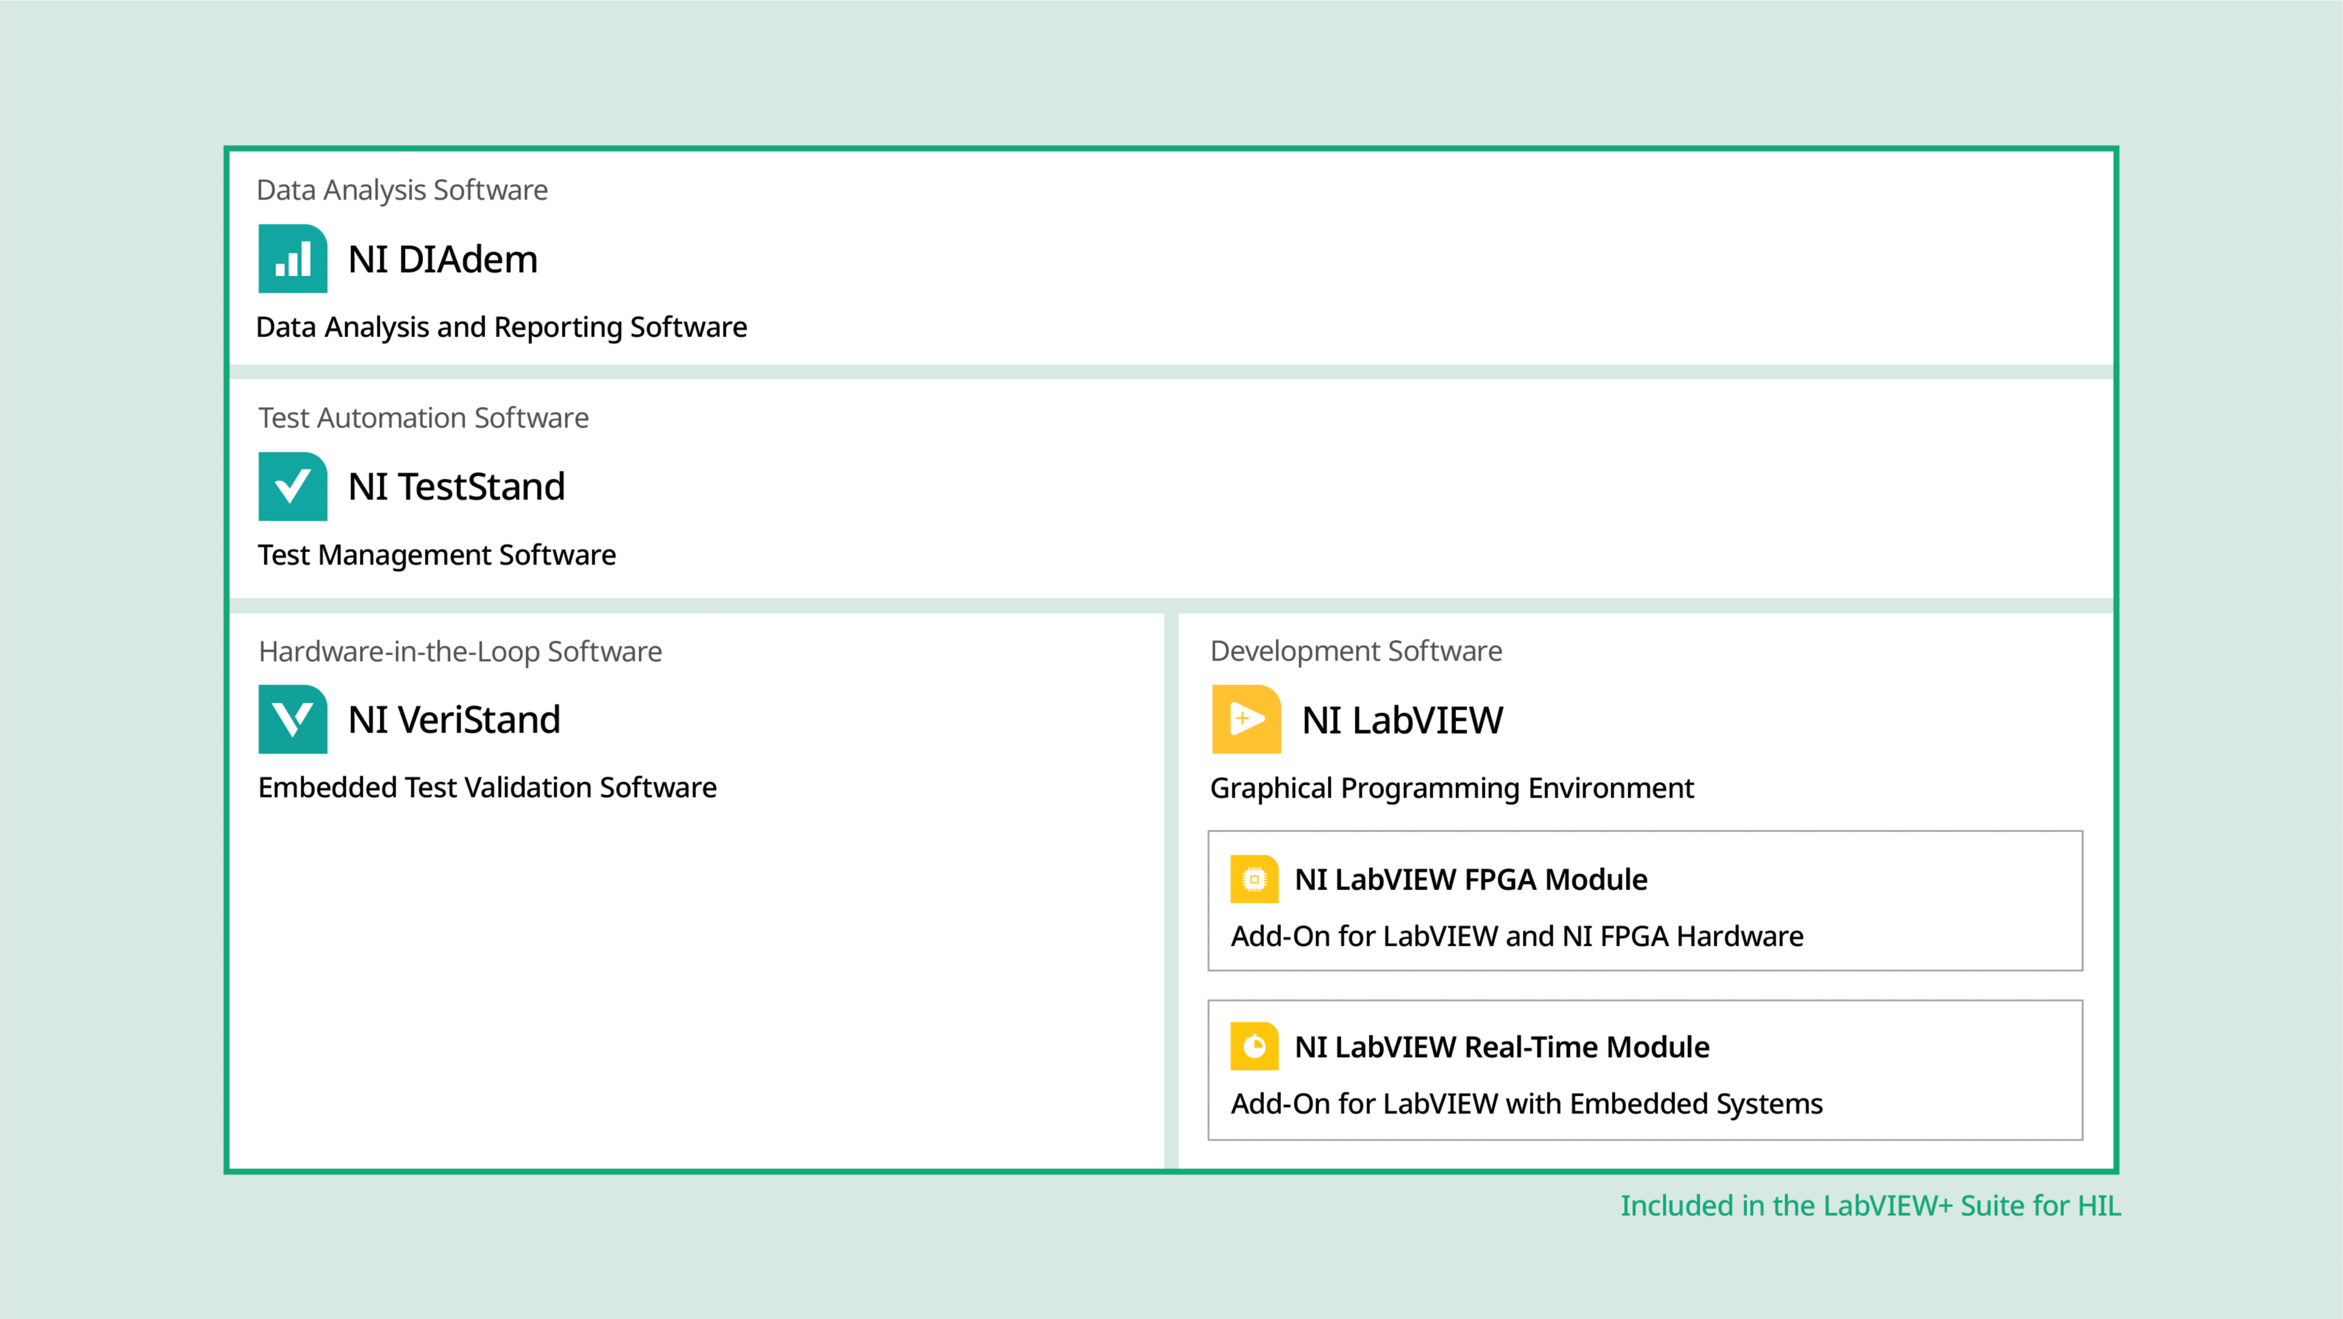Click Included in the LabVIEW+ Suite for HIL caption
The image size is (2343, 1319).
pos(1870,1205)
